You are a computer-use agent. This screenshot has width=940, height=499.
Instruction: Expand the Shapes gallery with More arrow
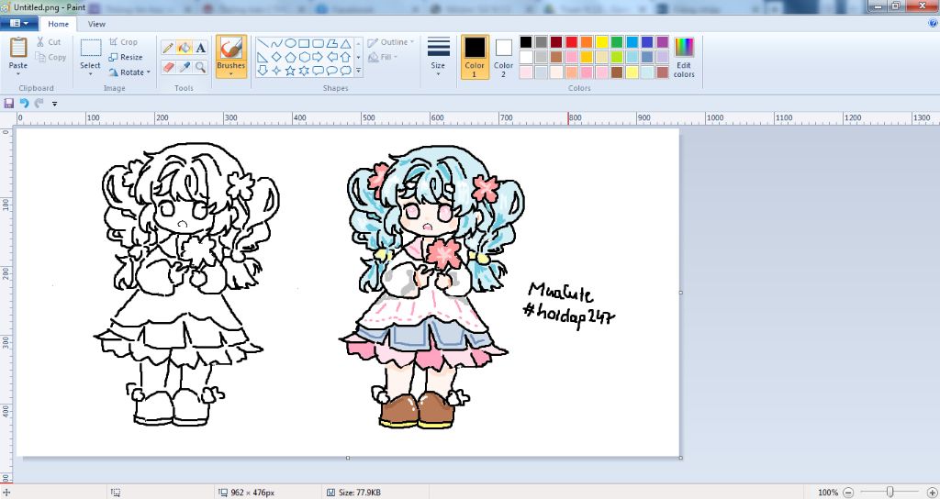click(359, 71)
